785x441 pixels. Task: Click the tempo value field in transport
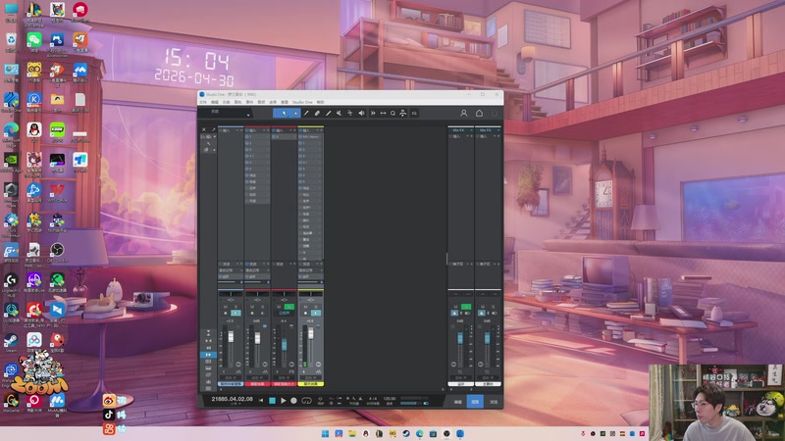point(390,399)
